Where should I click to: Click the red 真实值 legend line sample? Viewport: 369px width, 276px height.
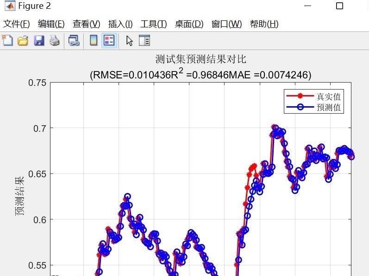coord(300,96)
